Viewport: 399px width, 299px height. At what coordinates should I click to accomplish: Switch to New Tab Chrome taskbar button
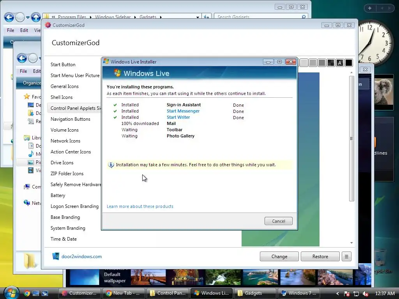123,293
